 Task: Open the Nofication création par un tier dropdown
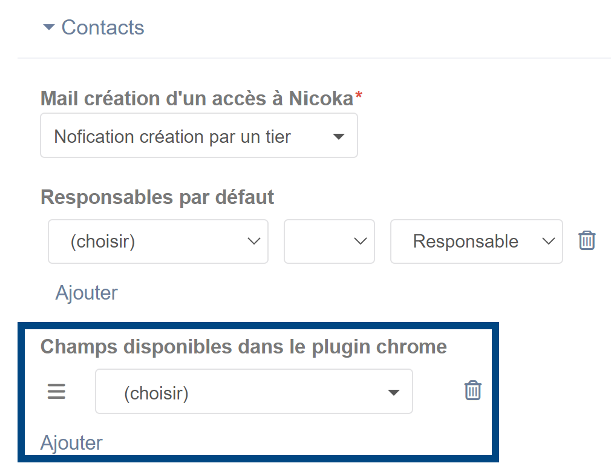(199, 136)
